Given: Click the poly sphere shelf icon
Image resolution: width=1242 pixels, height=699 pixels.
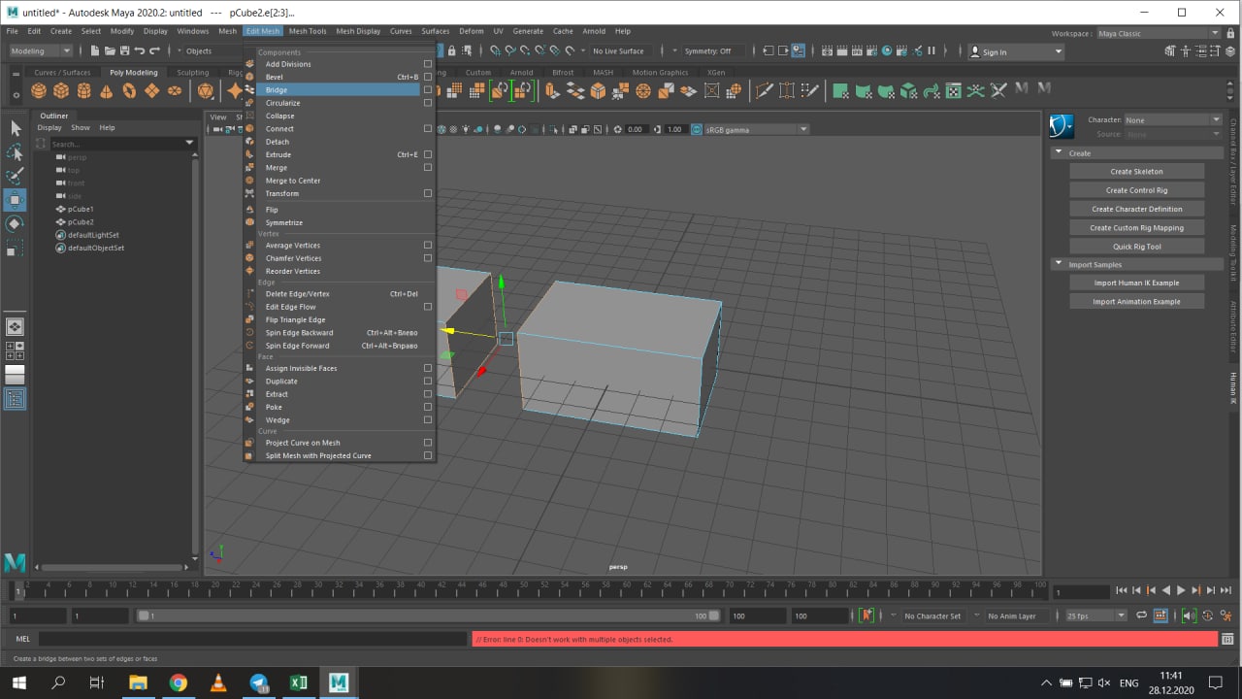Looking at the screenshot, I should pyautogui.click(x=39, y=90).
